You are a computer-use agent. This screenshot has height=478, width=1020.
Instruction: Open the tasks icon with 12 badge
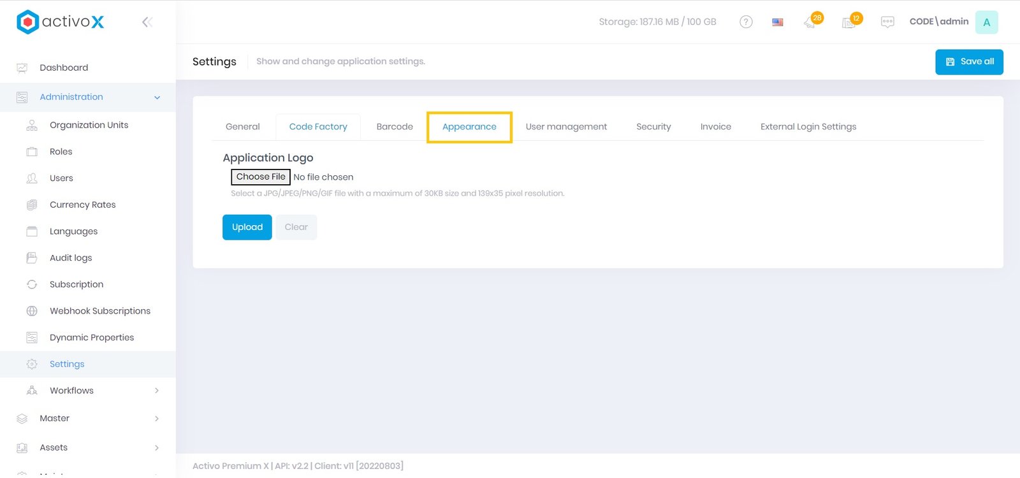pos(849,23)
